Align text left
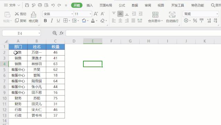 click(114, 21)
